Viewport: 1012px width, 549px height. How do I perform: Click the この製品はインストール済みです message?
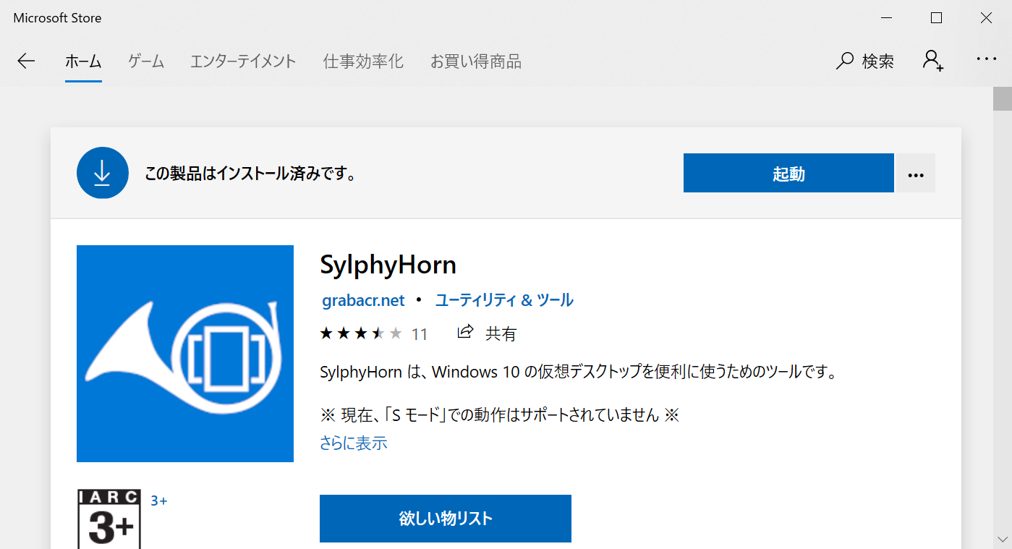pos(251,174)
